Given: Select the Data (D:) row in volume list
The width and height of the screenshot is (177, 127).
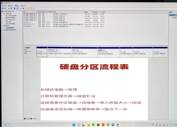Looking at the screenshot, I should coord(64,22).
